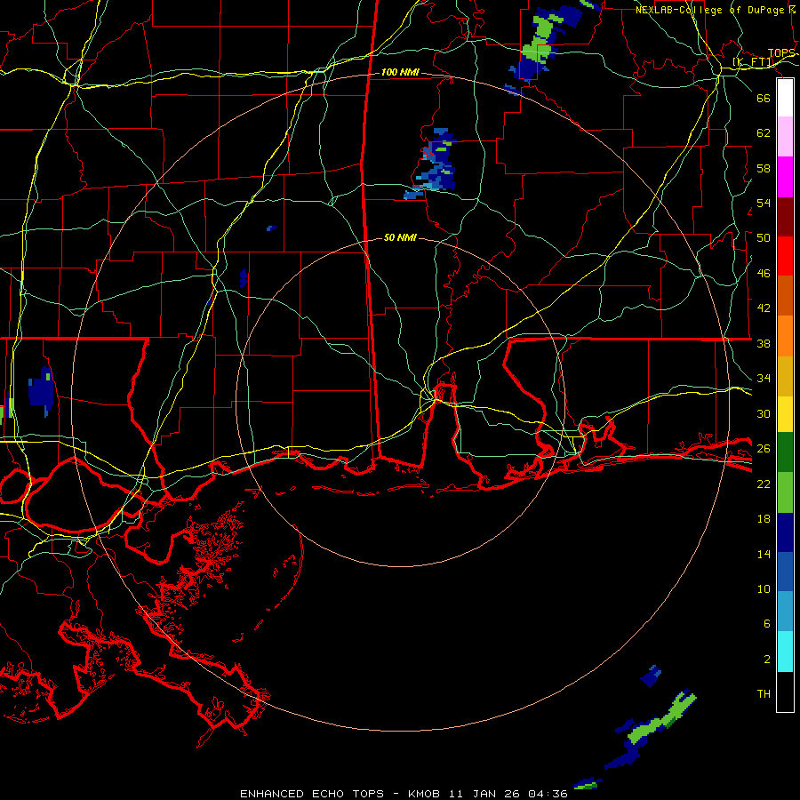Click legend value '30'
800x800 pixels.
click(764, 413)
